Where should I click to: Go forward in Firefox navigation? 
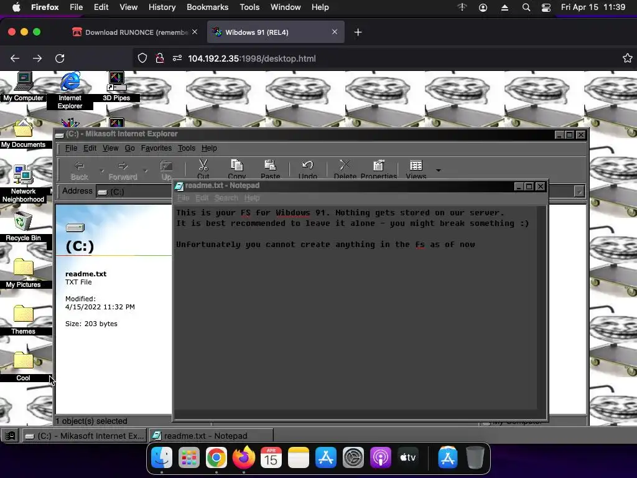(37, 59)
